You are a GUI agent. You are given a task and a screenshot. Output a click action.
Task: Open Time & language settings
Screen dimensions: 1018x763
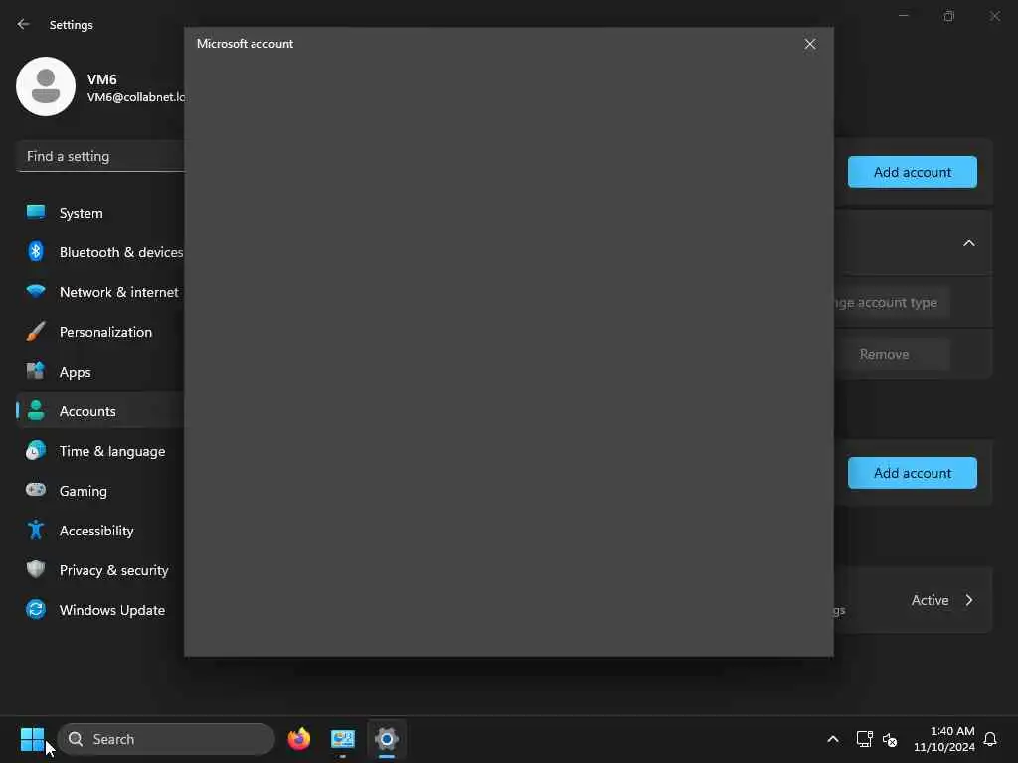pyautogui.click(x=100, y=451)
